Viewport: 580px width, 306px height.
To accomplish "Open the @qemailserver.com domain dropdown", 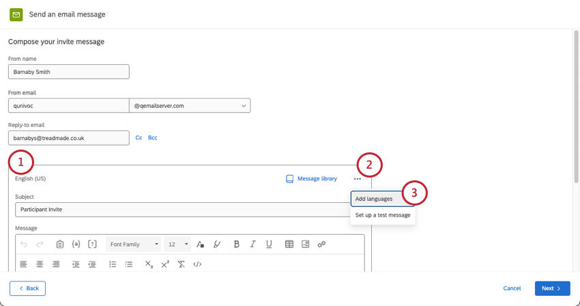I will (190, 106).
